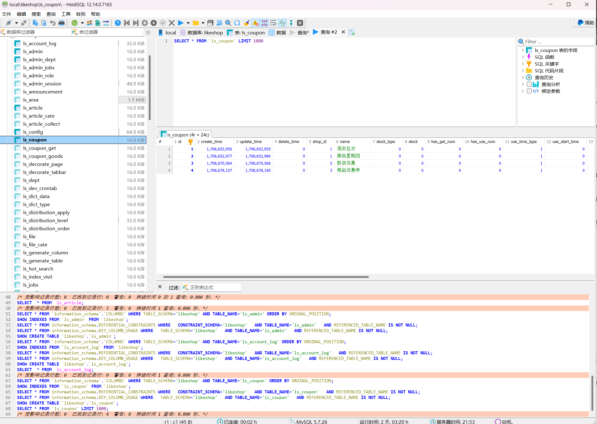
Task: Expand the 查询历史 tree node
Action: [x=523, y=77]
